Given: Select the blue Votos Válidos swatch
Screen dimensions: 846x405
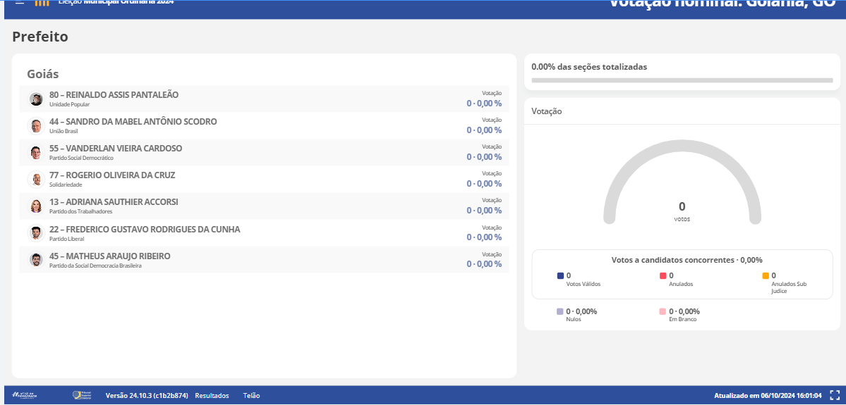Looking at the screenshot, I should point(560,275).
